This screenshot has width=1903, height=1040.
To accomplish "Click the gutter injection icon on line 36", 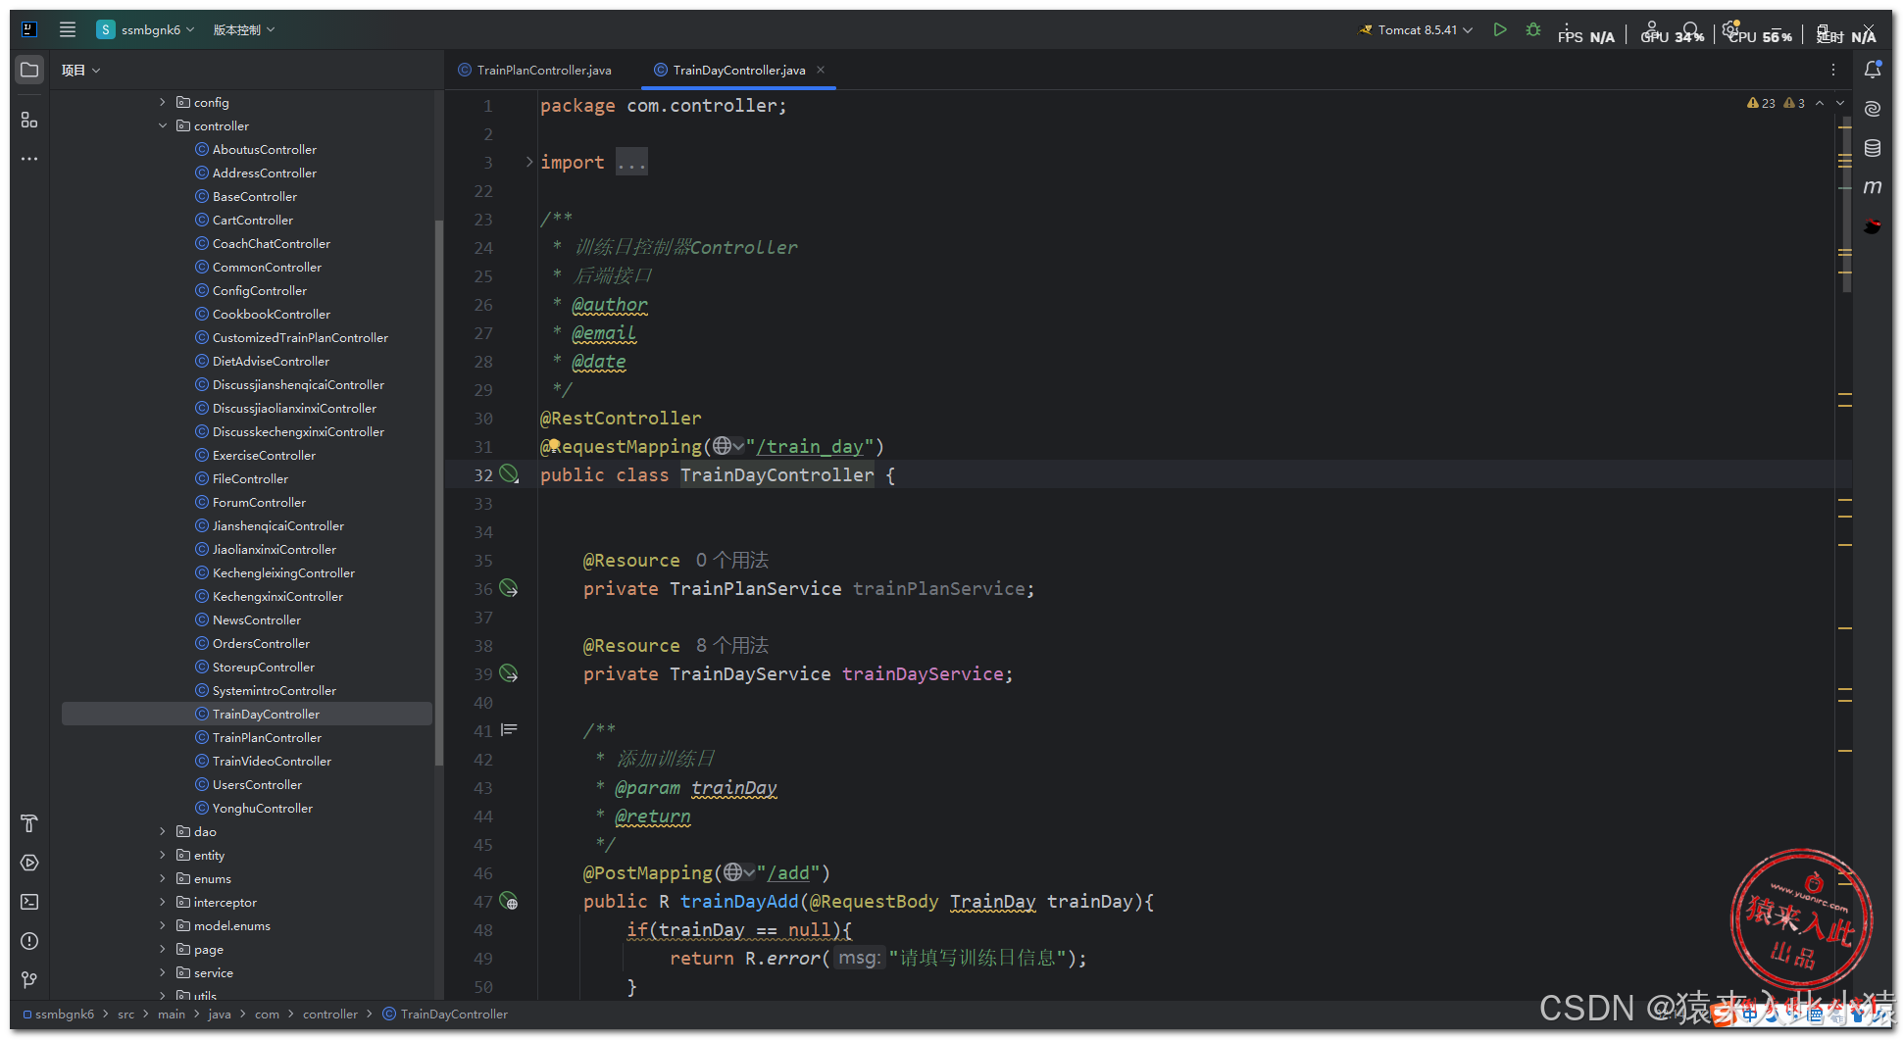I will coord(509,588).
